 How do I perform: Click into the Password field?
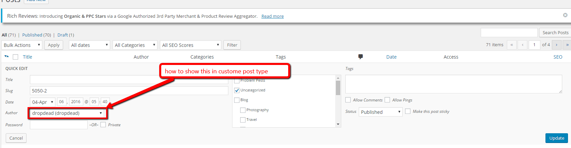[59, 125]
